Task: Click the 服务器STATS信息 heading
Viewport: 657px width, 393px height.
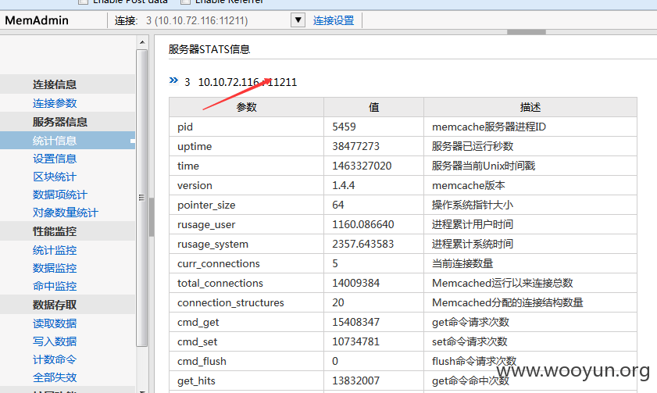Action: 209,49
